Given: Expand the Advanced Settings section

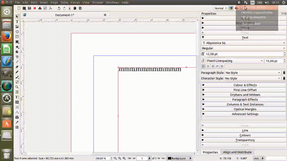Looking at the screenshot, I should [245, 114].
